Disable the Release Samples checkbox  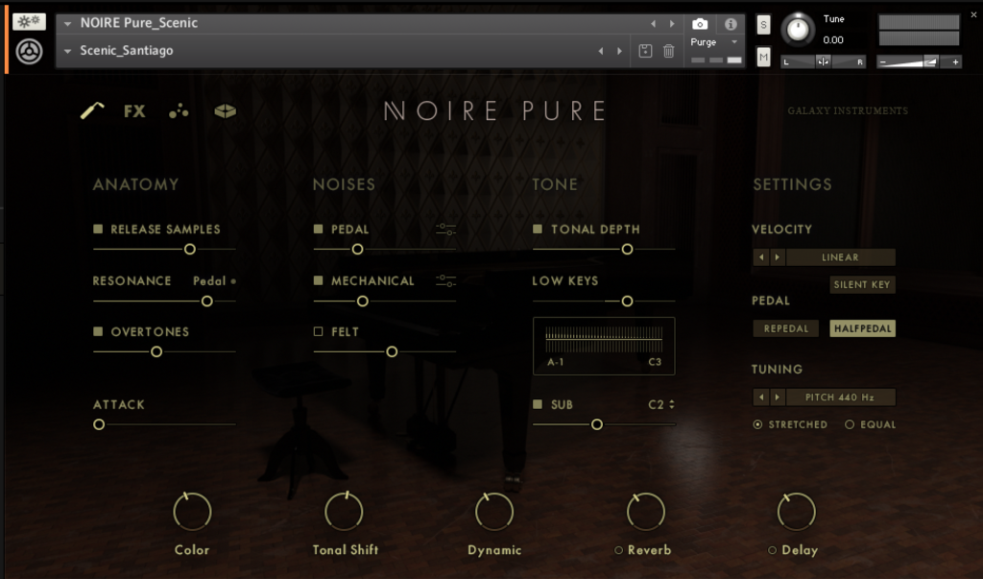click(98, 229)
